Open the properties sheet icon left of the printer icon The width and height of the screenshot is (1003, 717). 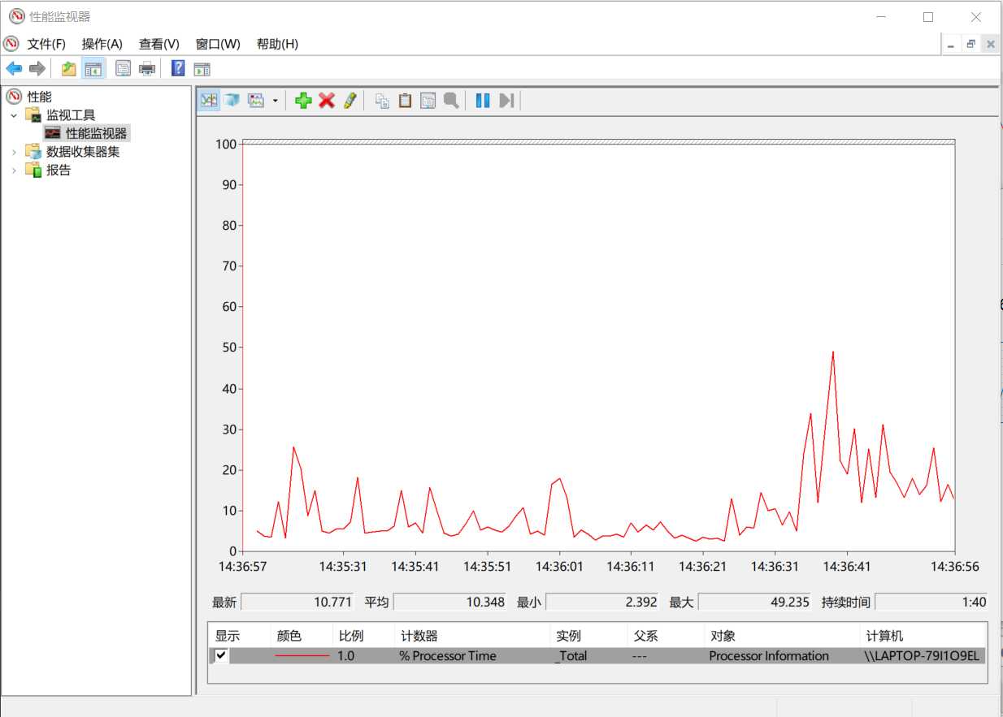pyautogui.click(x=123, y=69)
